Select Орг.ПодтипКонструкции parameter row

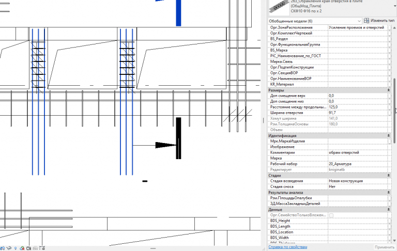(330, 67)
